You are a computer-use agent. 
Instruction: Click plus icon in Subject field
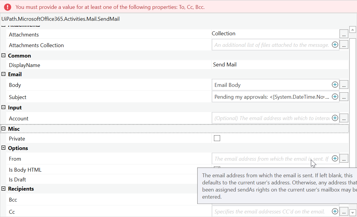(335, 97)
